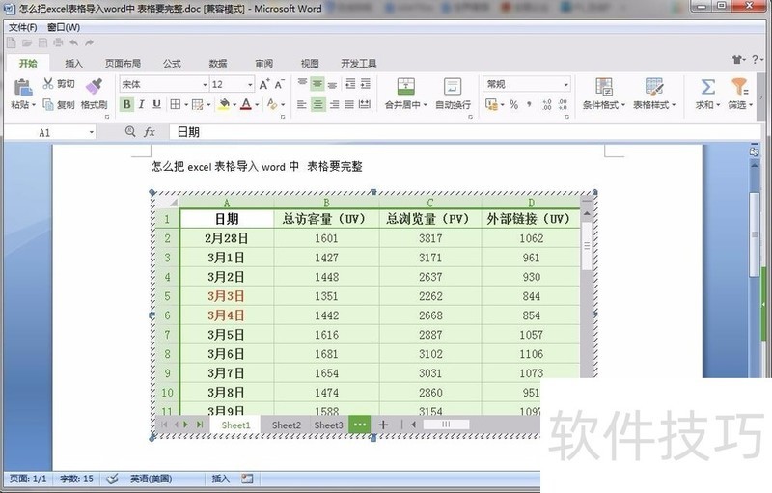
Task: Apply the cell borders icon
Action: [175, 104]
